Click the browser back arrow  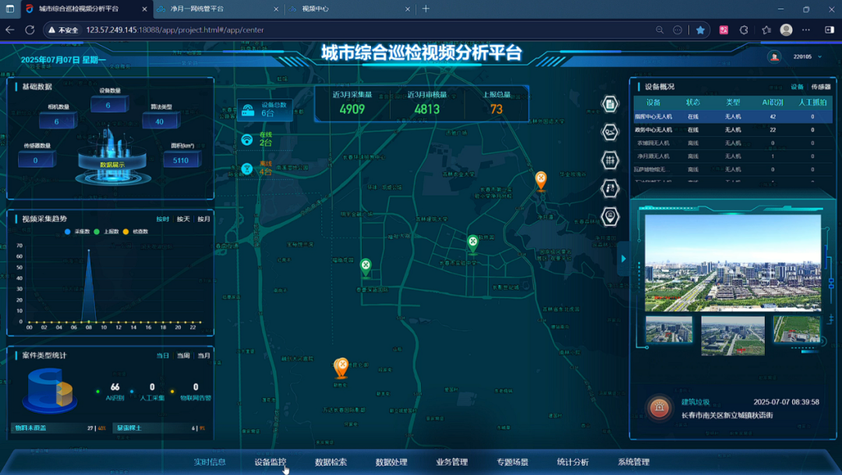(x=9, y=30)
